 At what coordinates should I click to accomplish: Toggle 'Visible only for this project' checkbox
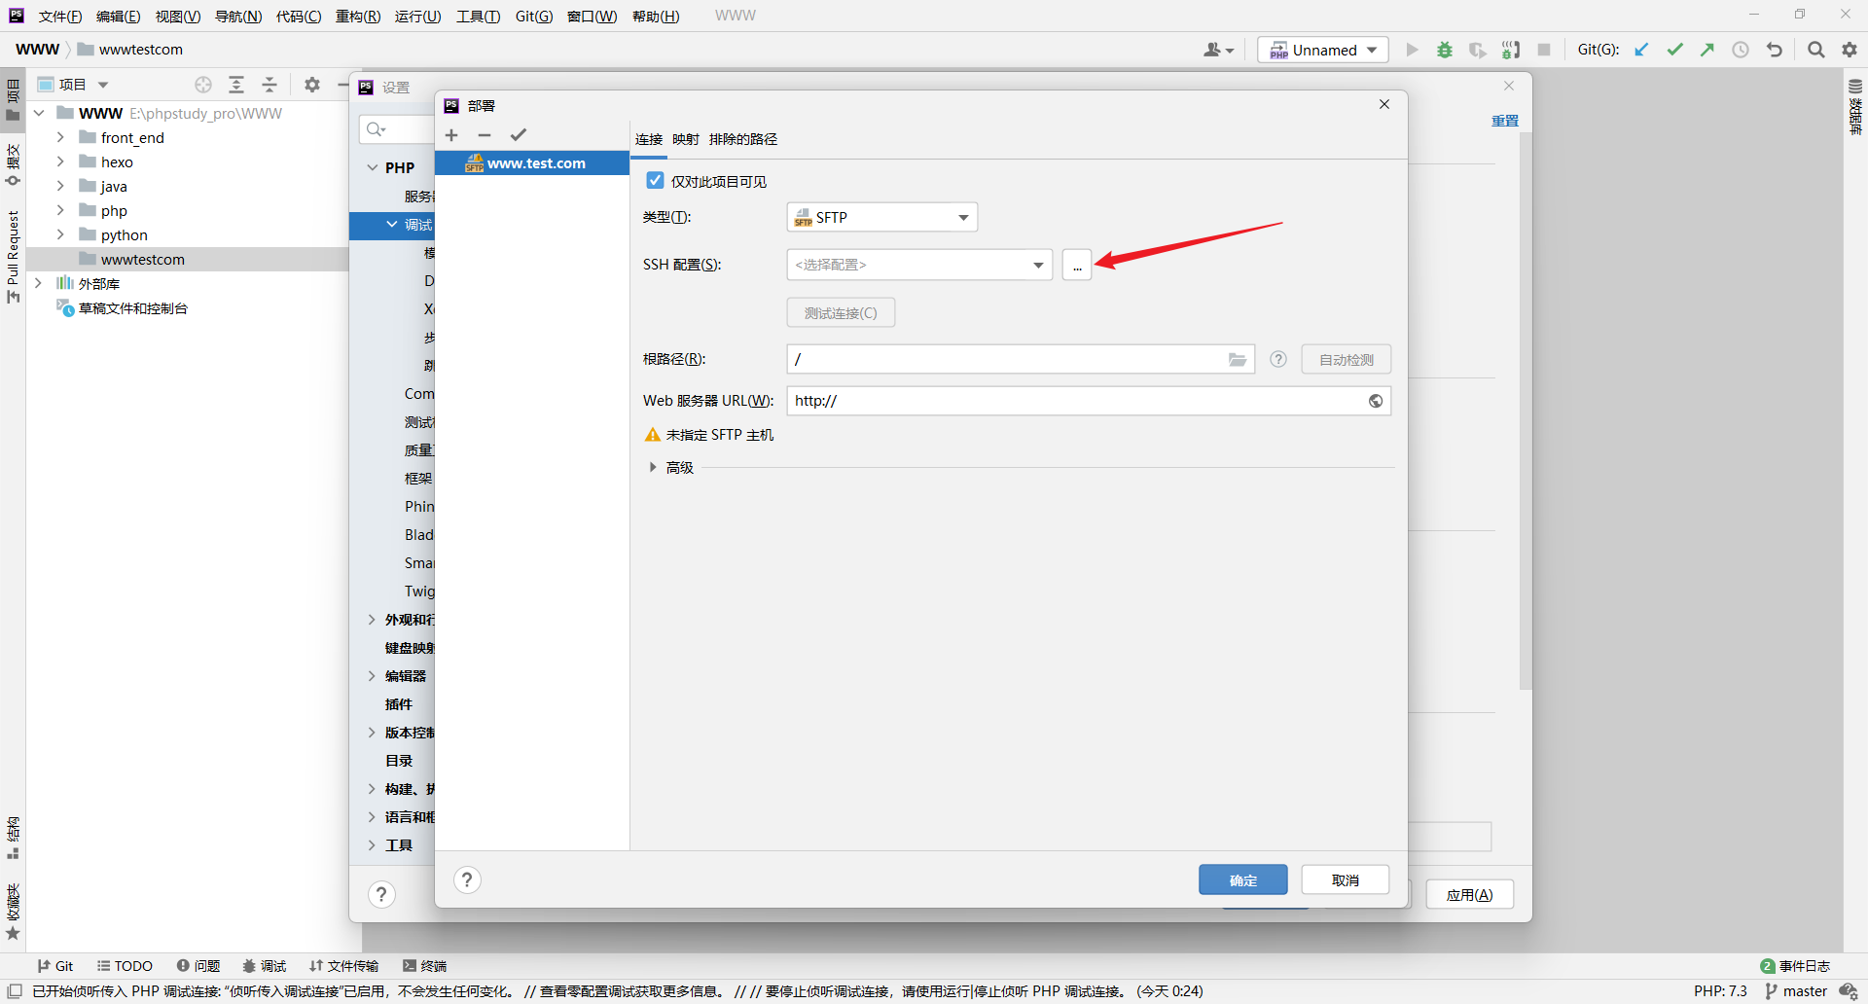click(656, 181)
